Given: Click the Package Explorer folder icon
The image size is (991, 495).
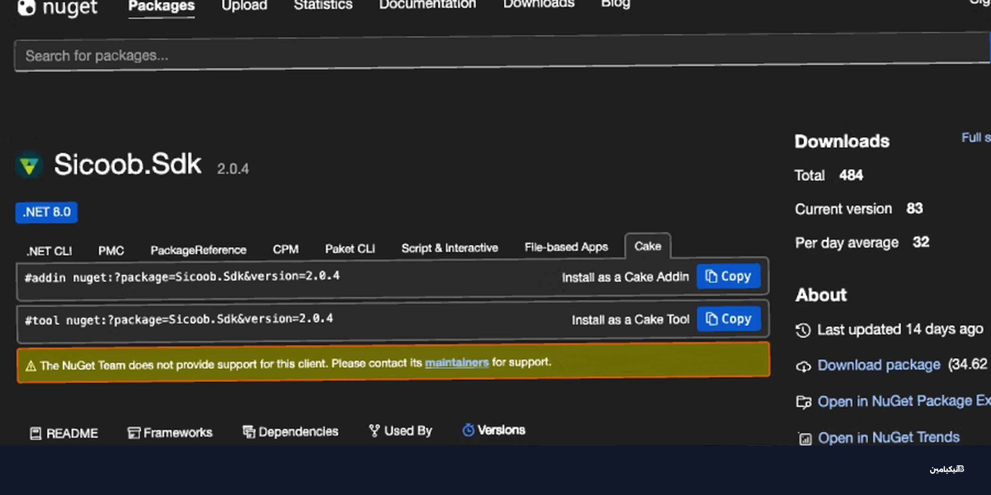Looking at the screenshot, I should [x=804, y=402].
